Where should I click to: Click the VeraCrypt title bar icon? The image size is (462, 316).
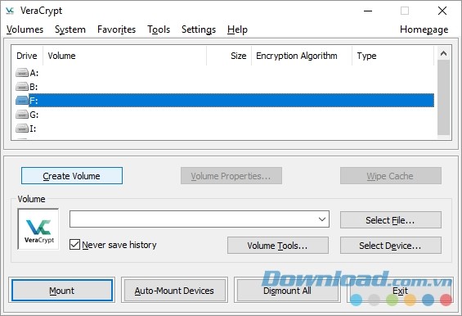(10, 11)
